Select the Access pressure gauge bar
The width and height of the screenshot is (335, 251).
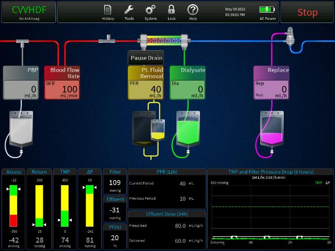[14, 206]
